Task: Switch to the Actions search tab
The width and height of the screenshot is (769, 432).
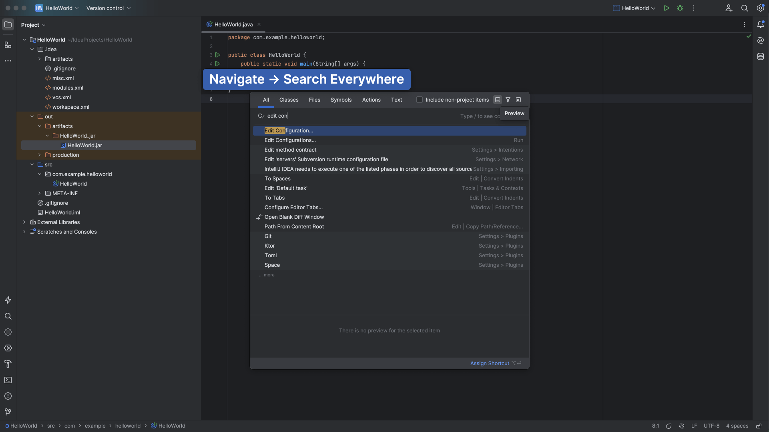Action: pos(371,100)
